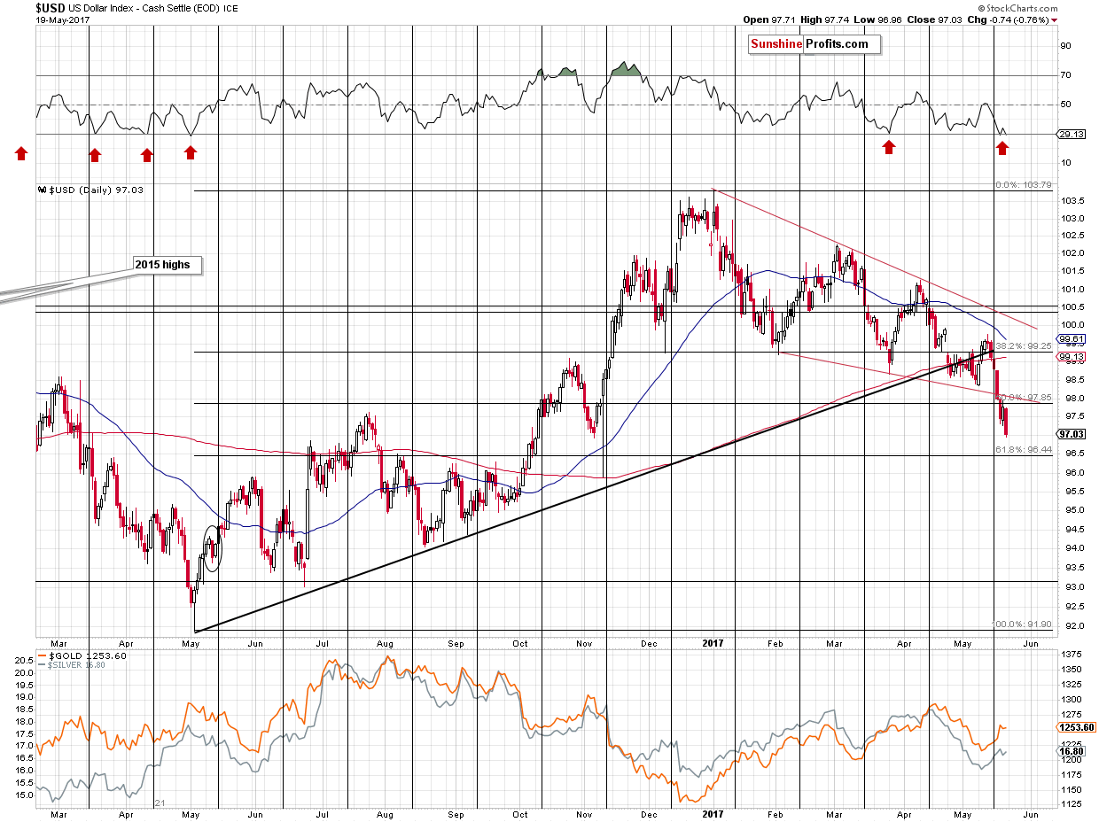
Task: Click 'Sep' on the main price chart axis
Action: pyautogui.click(x=456, y=644)
